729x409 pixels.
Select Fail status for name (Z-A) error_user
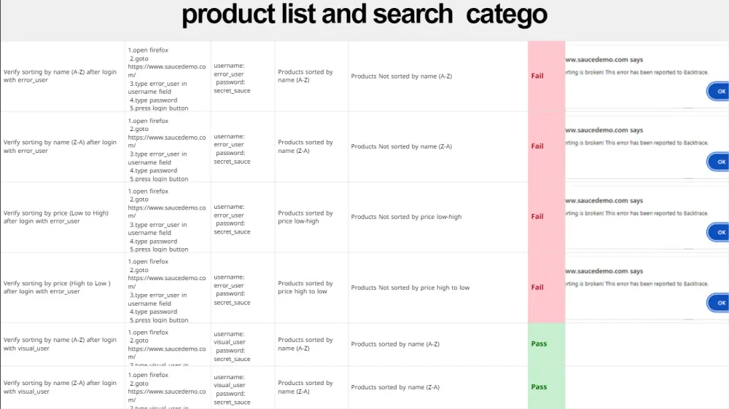coord(537,146)
